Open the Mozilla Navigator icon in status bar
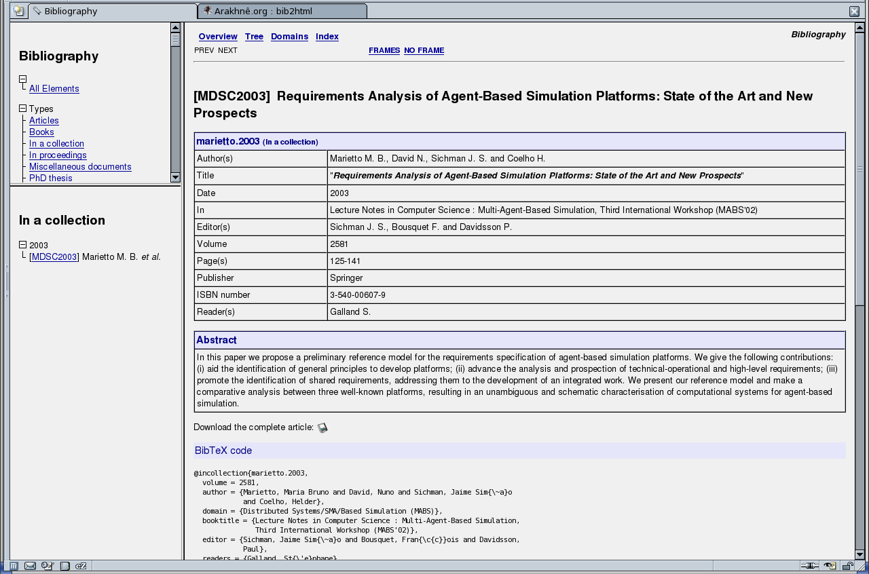 pyautogui.click(x=14, y=566)
